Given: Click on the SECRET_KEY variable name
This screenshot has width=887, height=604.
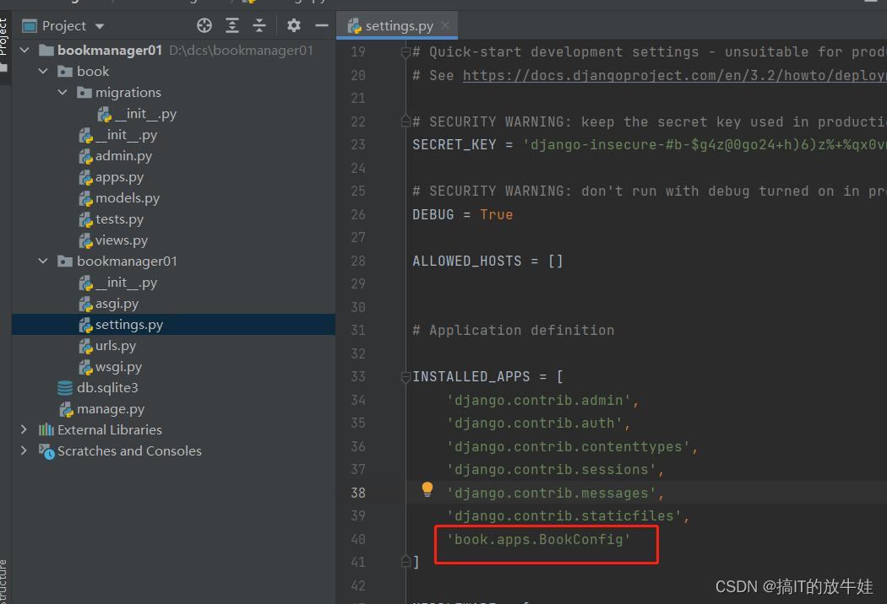Looking at the screenshot, I should pyautogui.click(x=454, y=144).
